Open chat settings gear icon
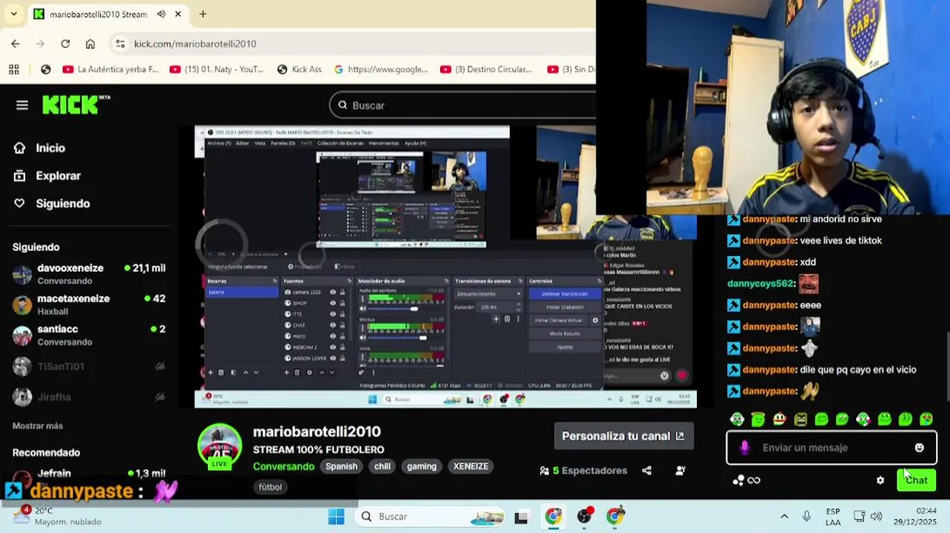Screen dimensions: 950x533 point(880,480)
